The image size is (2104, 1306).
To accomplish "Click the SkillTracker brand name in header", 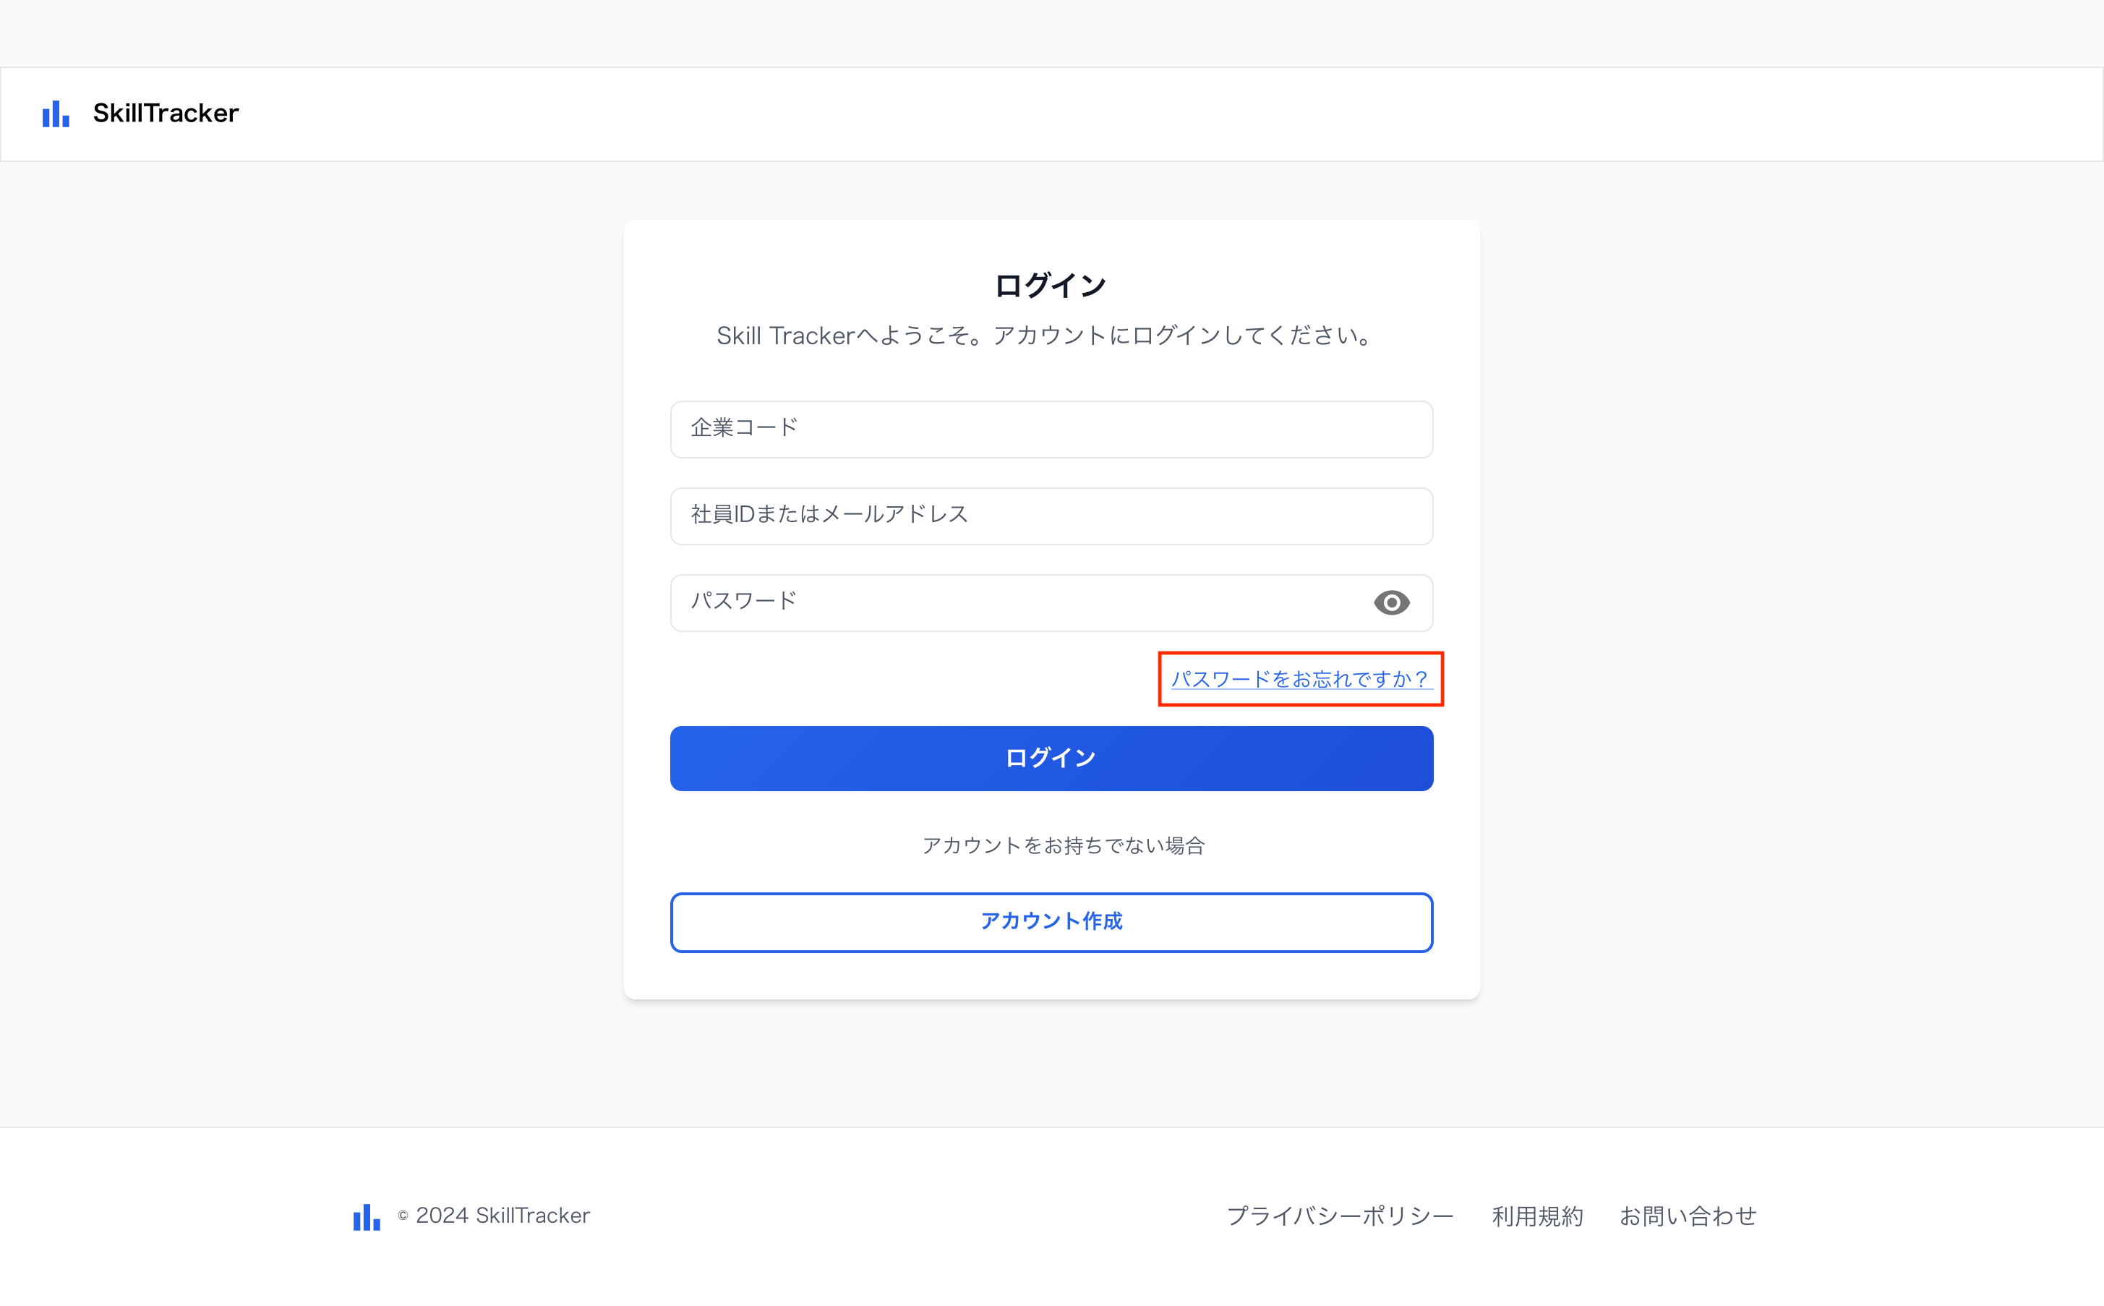I will 165,113.
